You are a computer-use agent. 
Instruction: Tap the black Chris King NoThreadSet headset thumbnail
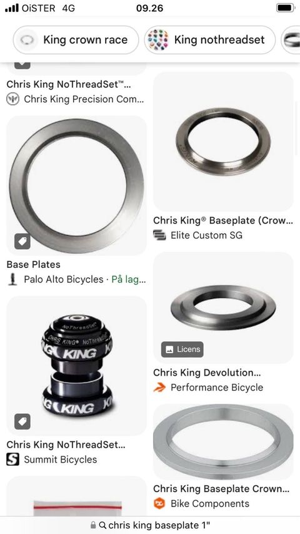(x=76, y=366)
